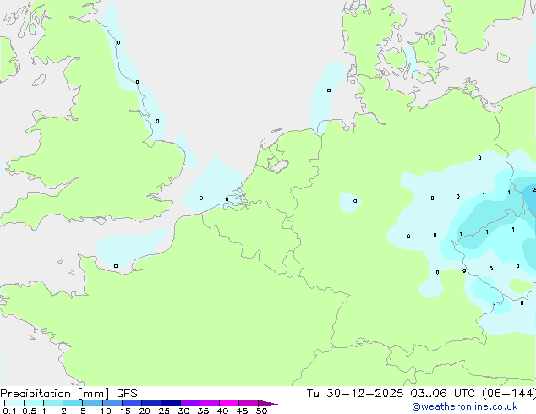536x414 pixels.
Task: Click the '0.5' legend scale label
Action: 30,411
